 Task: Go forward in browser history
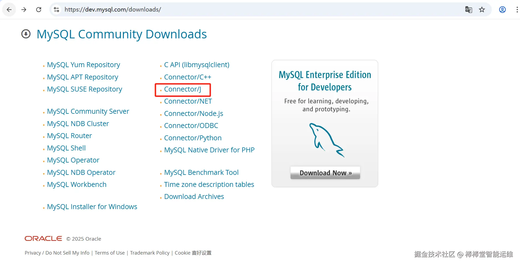point(24,10)
